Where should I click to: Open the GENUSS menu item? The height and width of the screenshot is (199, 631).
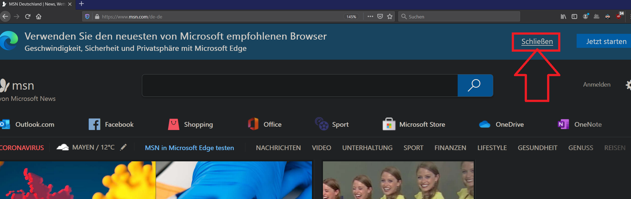point(580,148)
